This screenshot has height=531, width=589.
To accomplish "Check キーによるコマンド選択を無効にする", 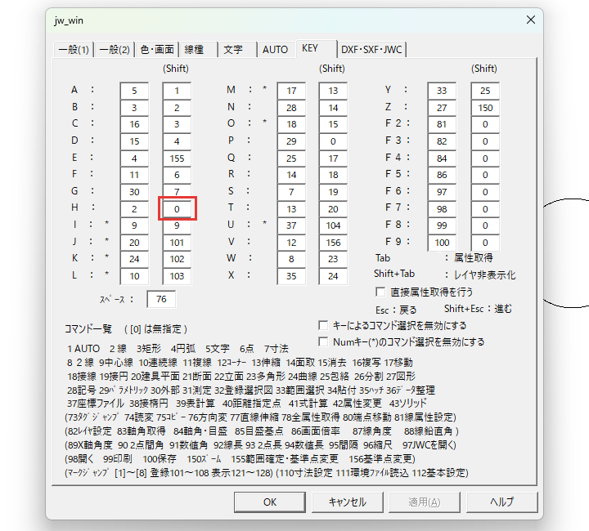I will click(x=323, y=325).
